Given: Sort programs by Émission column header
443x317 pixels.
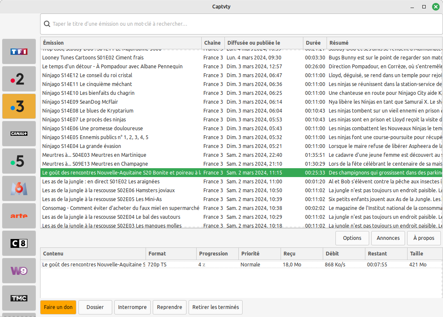Looking at the screenshot, I should (x=121, y=43).
